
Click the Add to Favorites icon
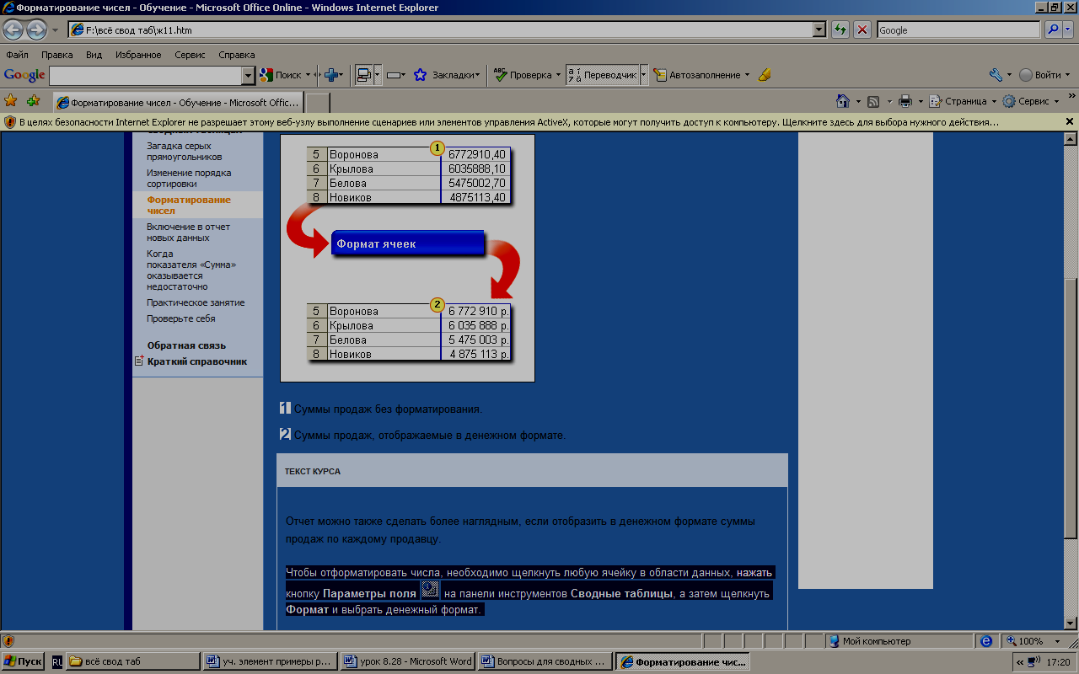pyautogui.click(x=33, y=101)
